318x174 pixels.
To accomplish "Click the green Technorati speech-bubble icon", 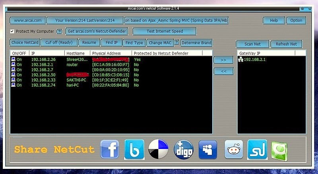I will click(279, 151).
